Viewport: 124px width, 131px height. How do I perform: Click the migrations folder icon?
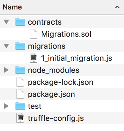20,46
